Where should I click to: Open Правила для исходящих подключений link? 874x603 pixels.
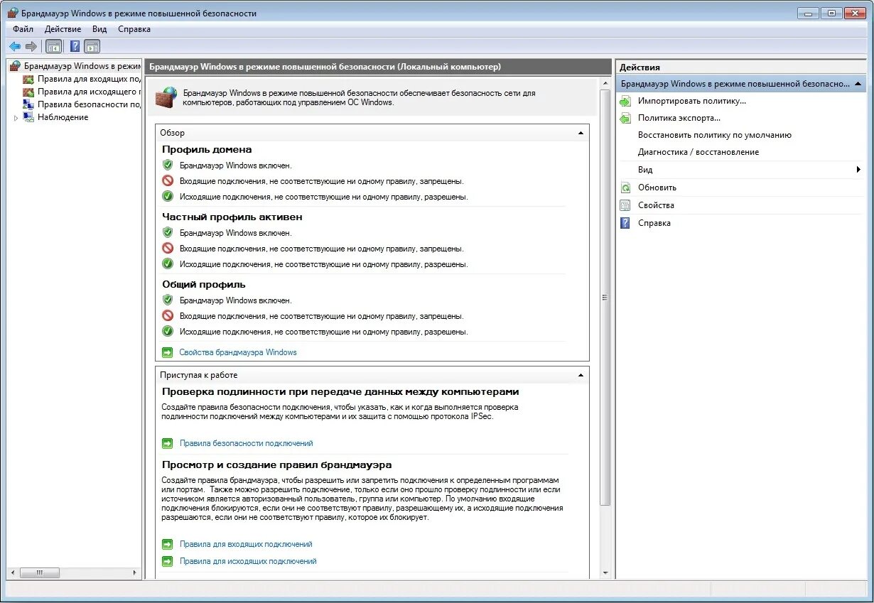pyautogui.click(x=248, y=561)
